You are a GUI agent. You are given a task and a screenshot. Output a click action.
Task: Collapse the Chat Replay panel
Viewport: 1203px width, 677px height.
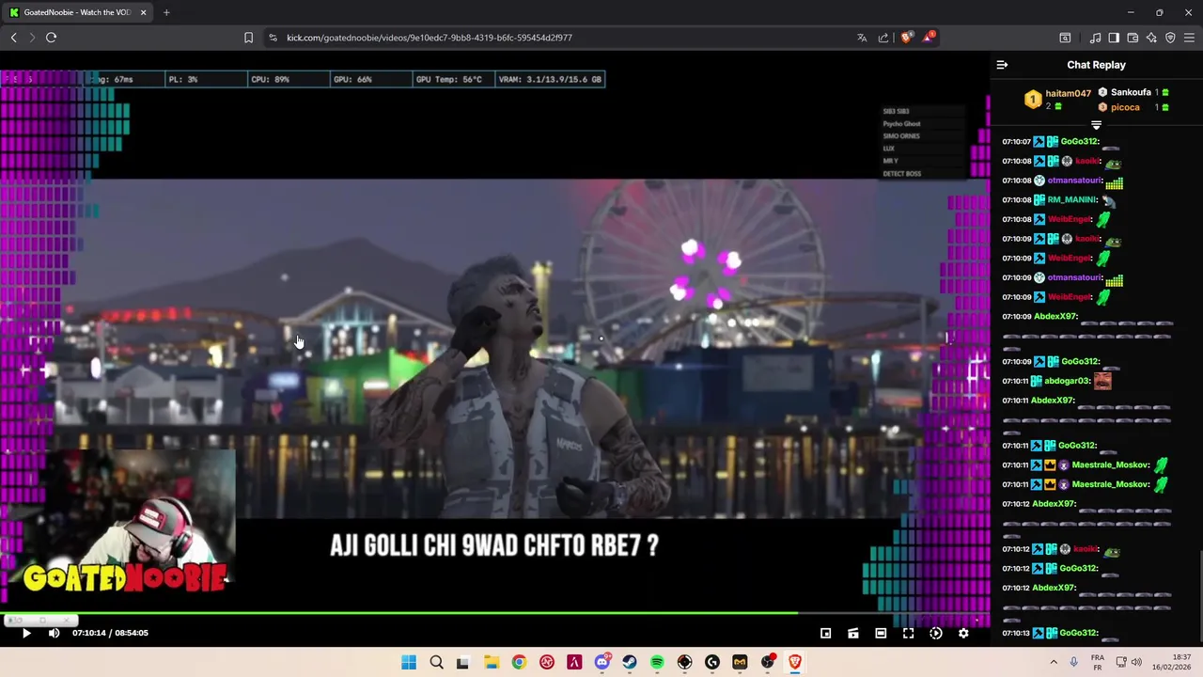click(x=1002, y=65)
